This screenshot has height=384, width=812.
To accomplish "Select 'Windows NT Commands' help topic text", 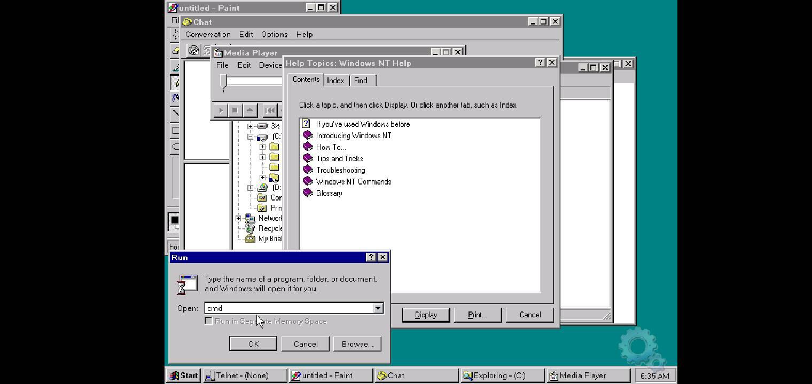I will click(x=353, y=182).
